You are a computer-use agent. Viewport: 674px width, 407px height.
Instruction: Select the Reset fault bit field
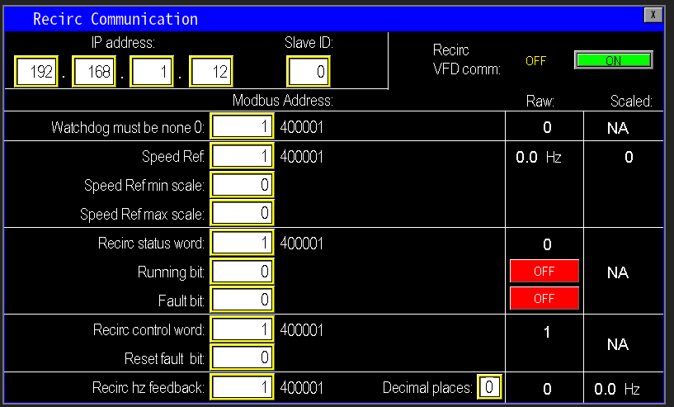pyautogui.click(x=243, y=357)
